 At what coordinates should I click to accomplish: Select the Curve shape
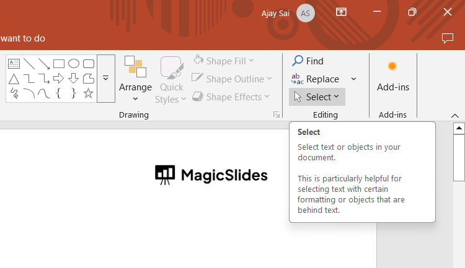coord(44,93)
